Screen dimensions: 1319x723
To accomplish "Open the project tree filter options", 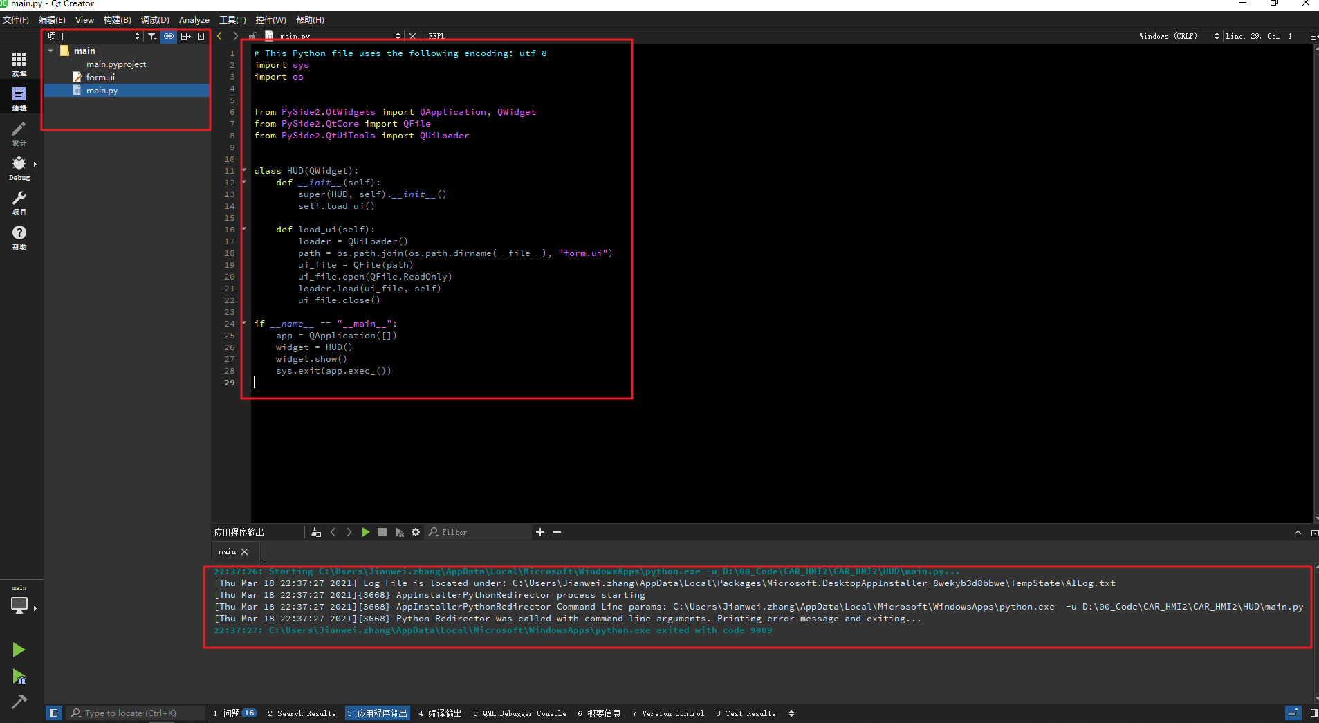I will pyautogui.click(x=152, y=36).
